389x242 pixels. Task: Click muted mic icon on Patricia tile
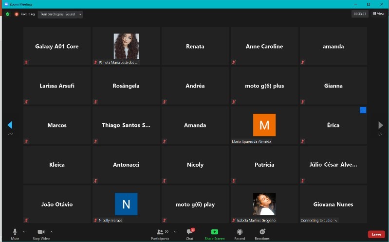(234, 181)
